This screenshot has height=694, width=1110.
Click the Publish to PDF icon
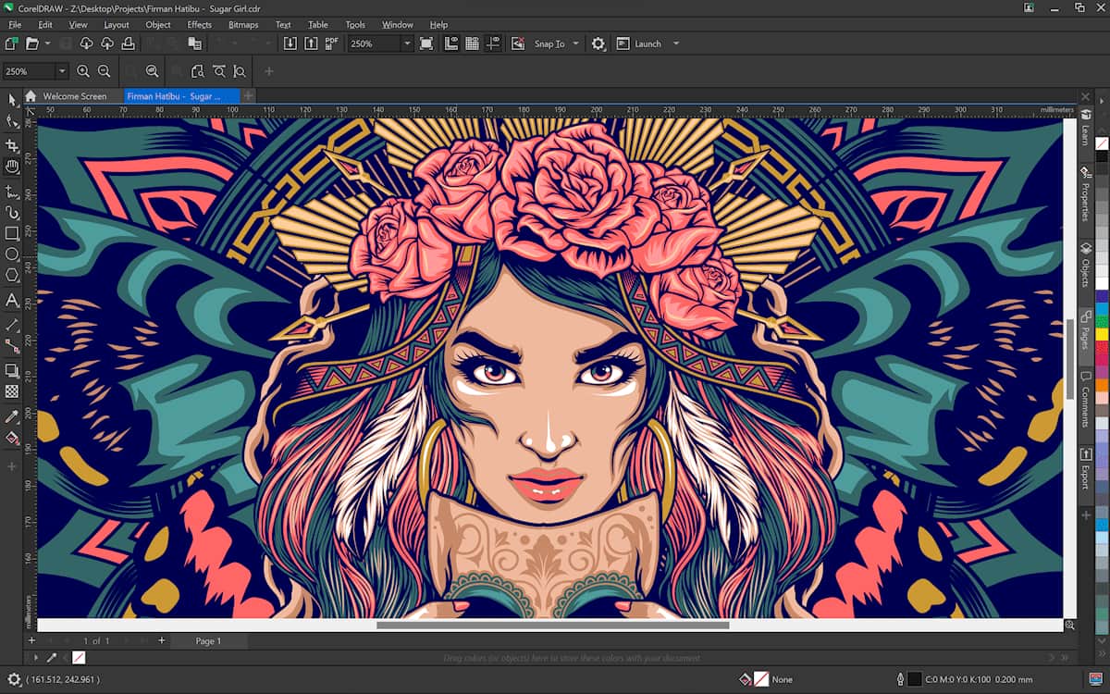click(x=331, y=43)
